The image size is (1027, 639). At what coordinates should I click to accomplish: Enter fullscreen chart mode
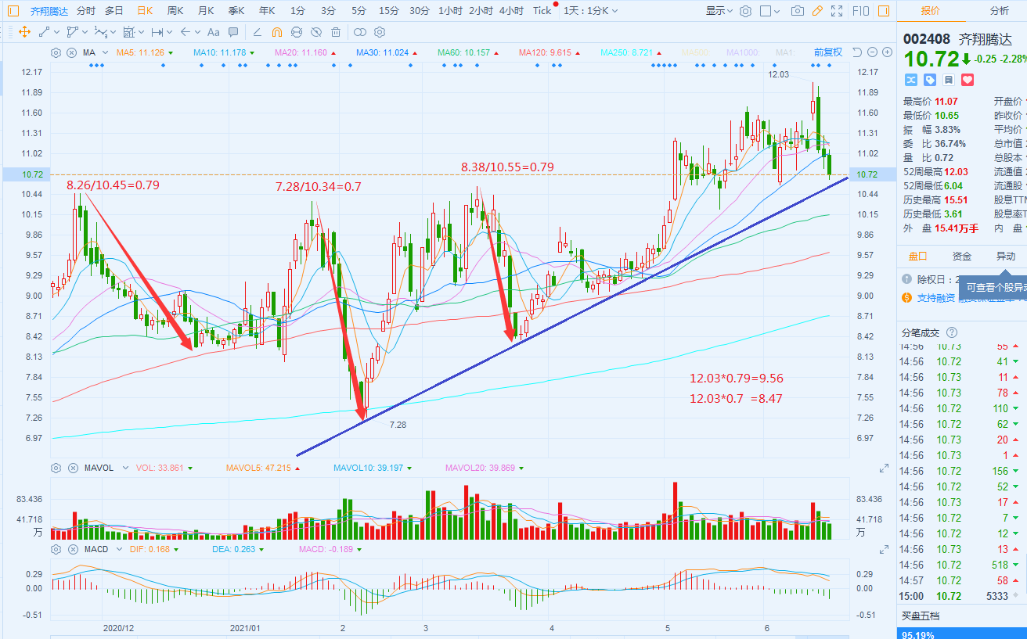837,11
